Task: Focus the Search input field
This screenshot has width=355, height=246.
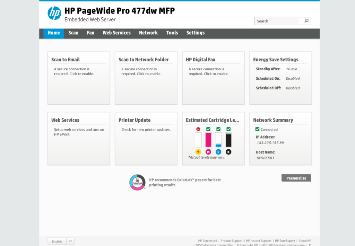Action: (278, 21)
